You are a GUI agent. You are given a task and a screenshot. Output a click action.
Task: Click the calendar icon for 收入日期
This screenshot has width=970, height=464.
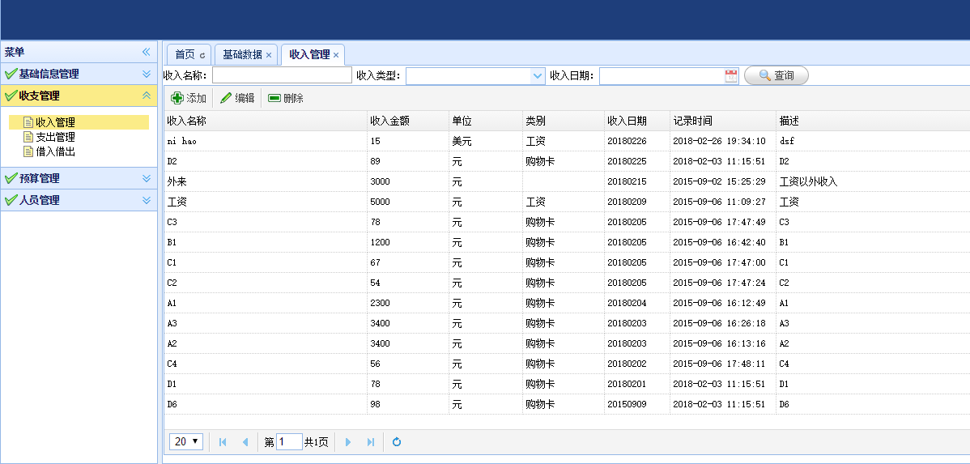(731, 75)
